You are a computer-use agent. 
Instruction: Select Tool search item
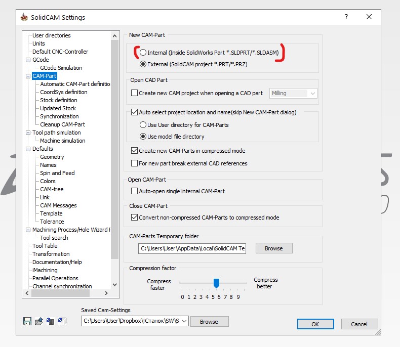tap(54, 238)
